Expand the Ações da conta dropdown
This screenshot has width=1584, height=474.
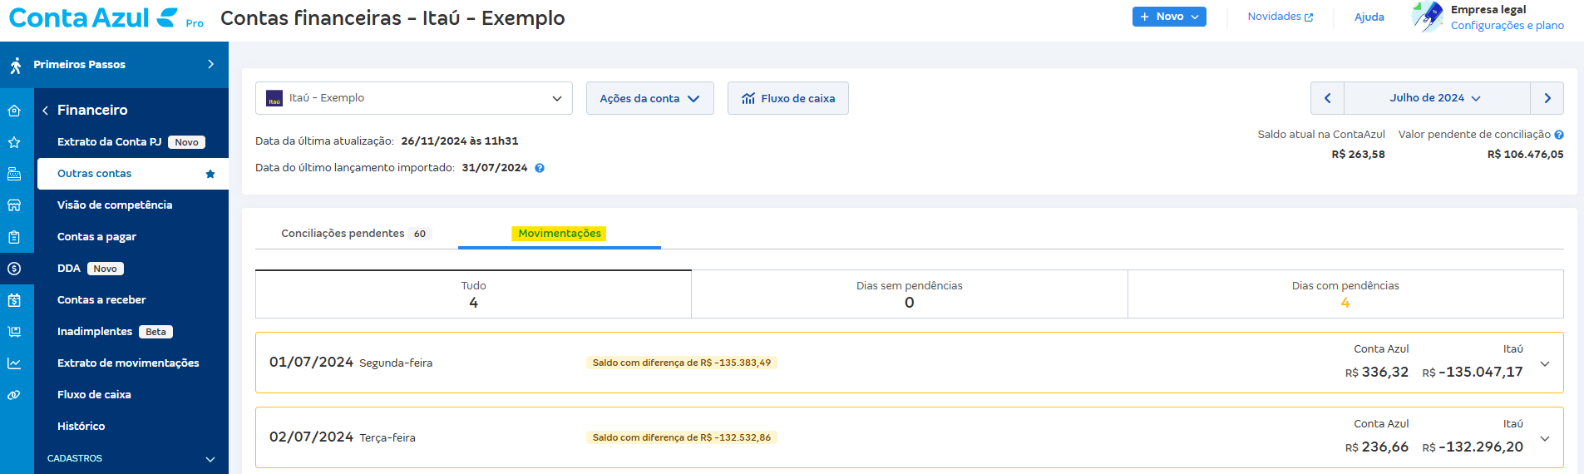pos(649,98)
